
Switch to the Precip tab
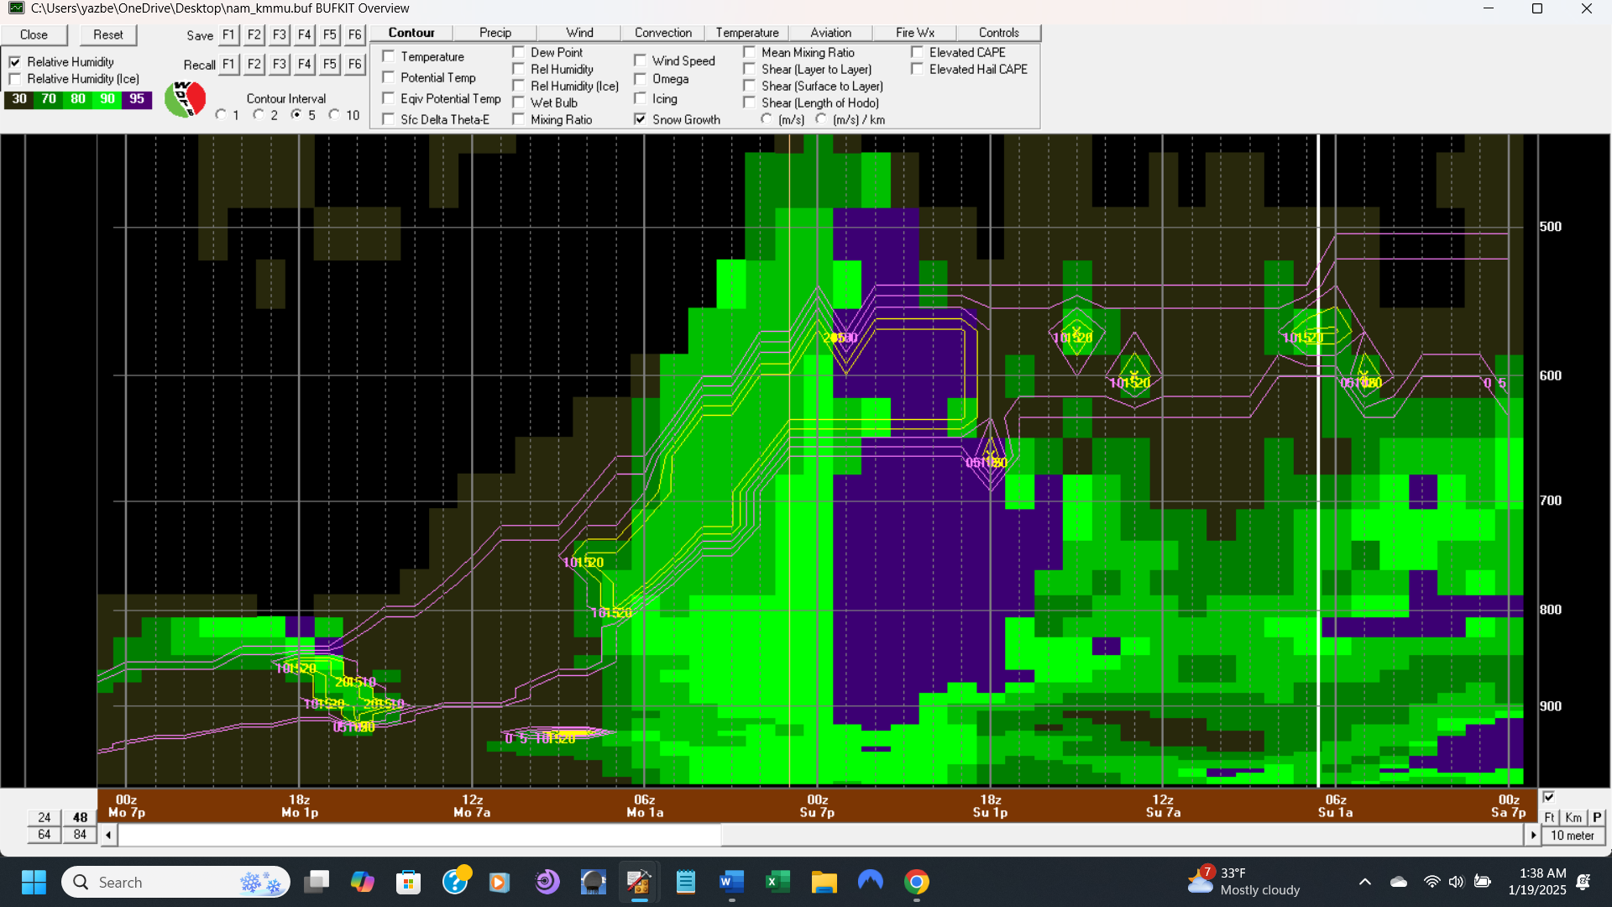pyautogui.click(x=495, y=33)
